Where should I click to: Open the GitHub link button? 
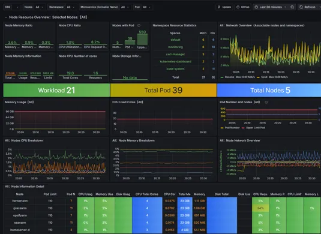243,7
